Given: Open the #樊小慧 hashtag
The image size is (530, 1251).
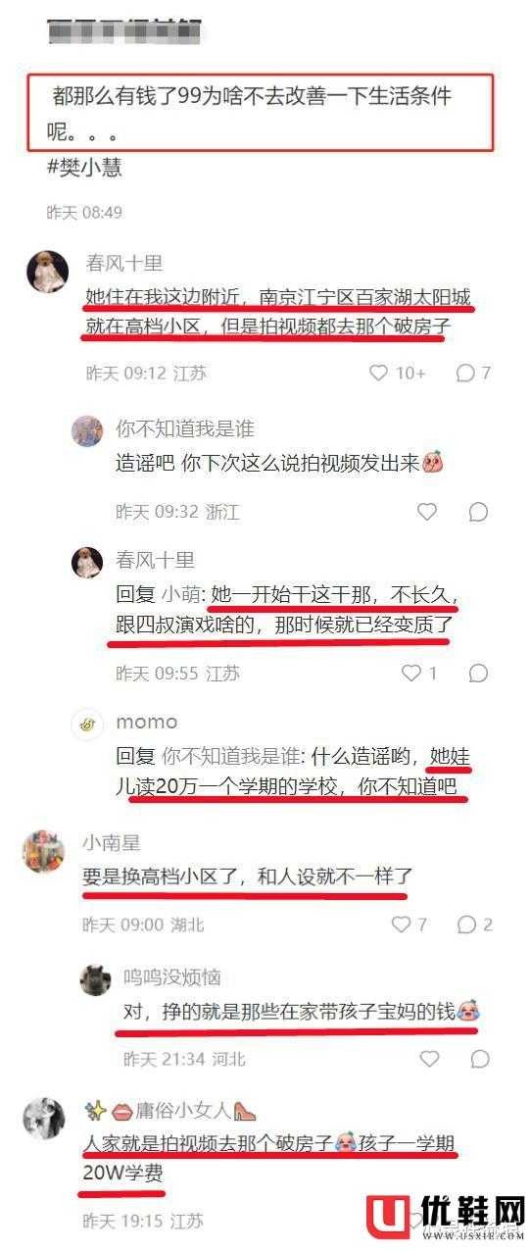Looking at the screenshot, I should coord(84,168).
